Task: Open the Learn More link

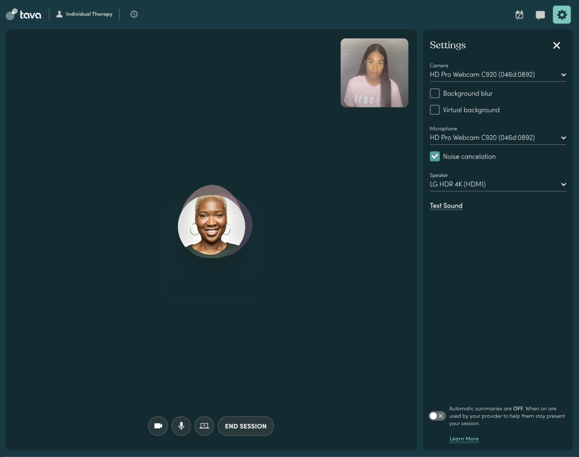Action: click(x=464, y=439)
